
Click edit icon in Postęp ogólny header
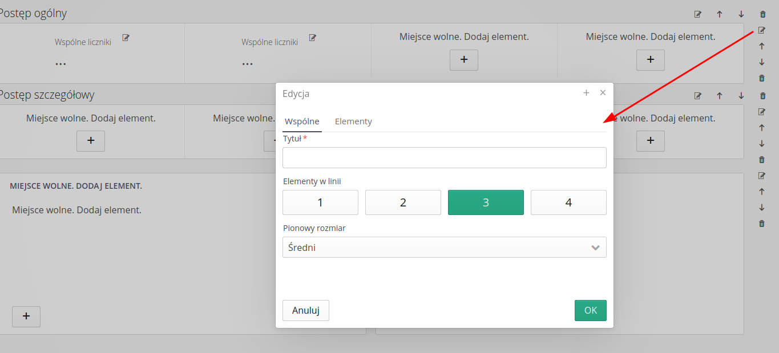point(697,14)
